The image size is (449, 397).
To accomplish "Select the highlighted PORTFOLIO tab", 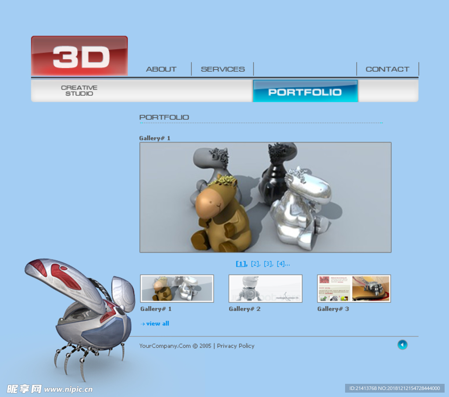I will point(305,91).
